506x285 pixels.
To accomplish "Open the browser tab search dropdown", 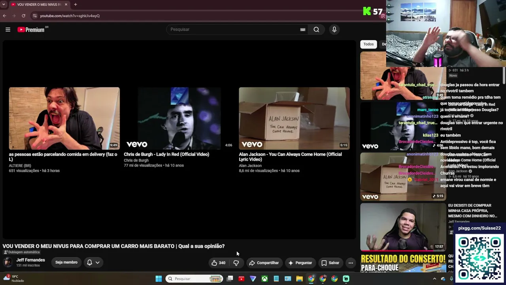I will (4, 4).
